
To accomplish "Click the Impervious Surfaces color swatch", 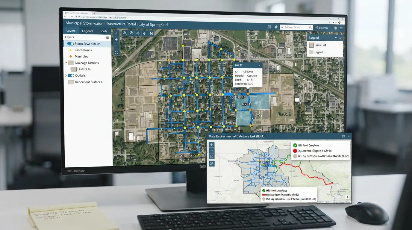I will click(71, 82).
